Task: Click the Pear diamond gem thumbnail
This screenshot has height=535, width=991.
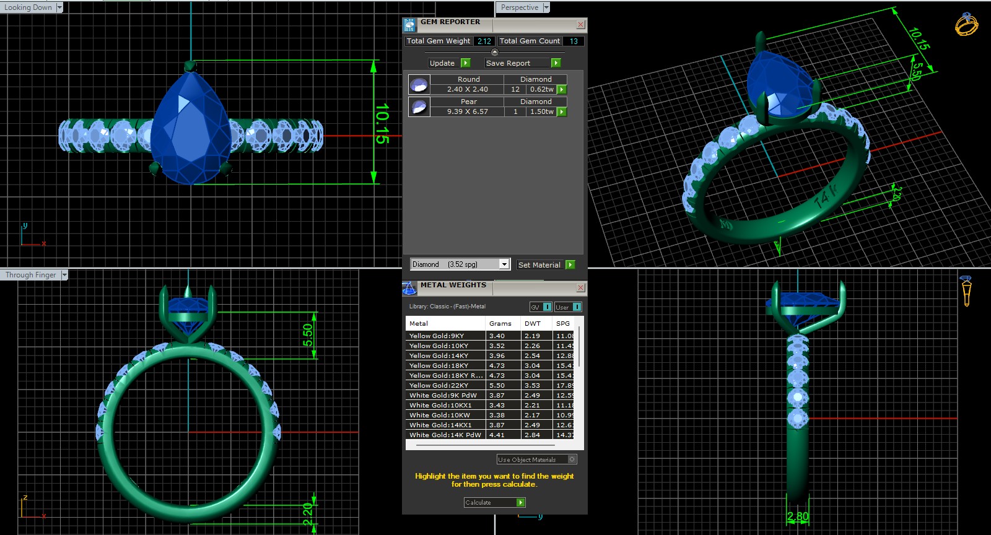Action: coord(419,107)
